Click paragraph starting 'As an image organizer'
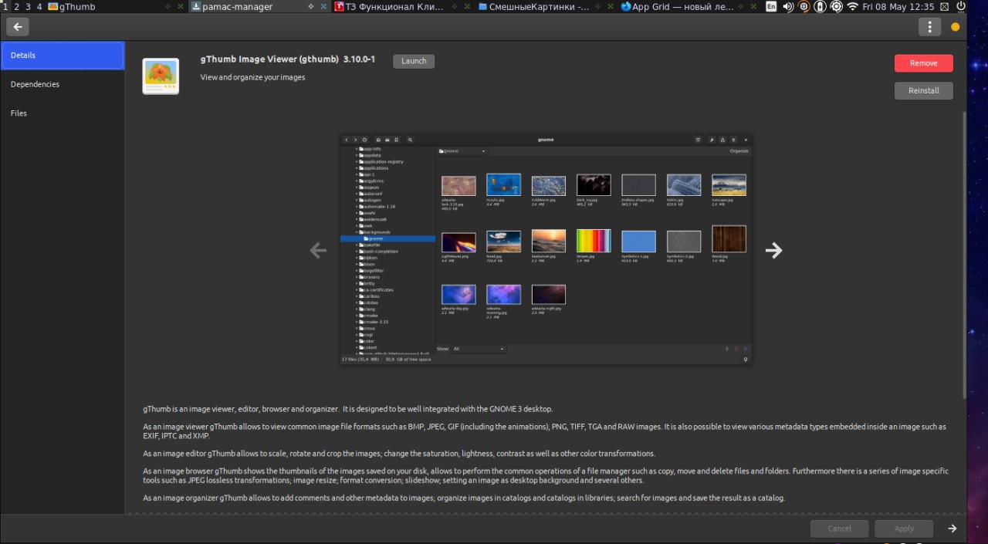 pyautogui.click(x=464, y=498)
